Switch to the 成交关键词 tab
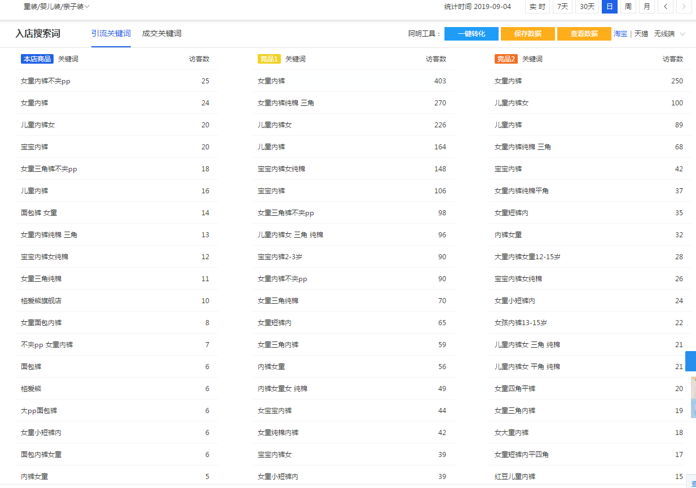The height and width of the screenshot is (488, 696). click(162, 34)
